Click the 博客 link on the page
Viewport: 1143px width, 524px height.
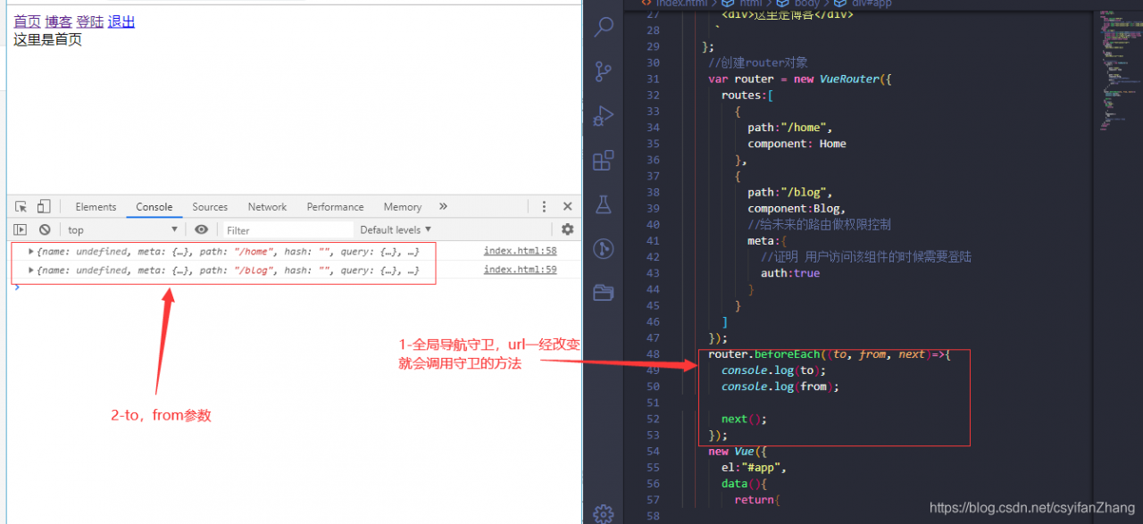pyautogui.click(x=58, y=21)
